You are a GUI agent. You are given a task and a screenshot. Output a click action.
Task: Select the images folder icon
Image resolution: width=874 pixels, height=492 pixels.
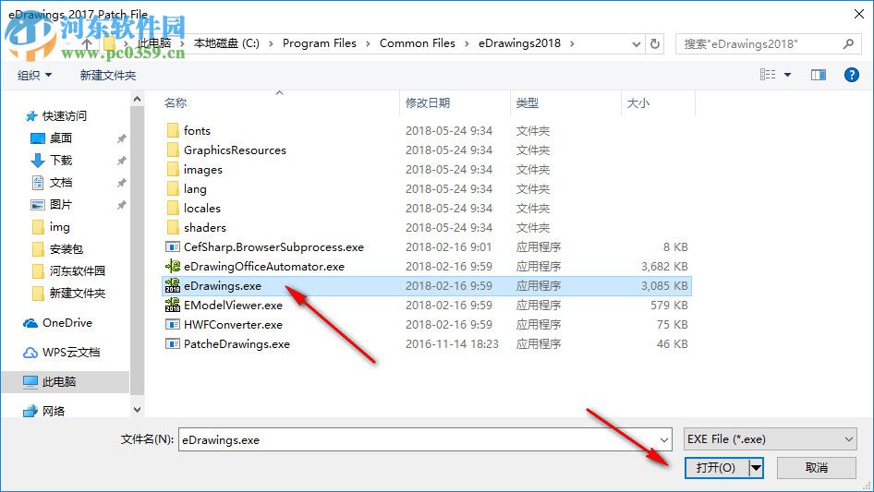[x=173, y=170]
